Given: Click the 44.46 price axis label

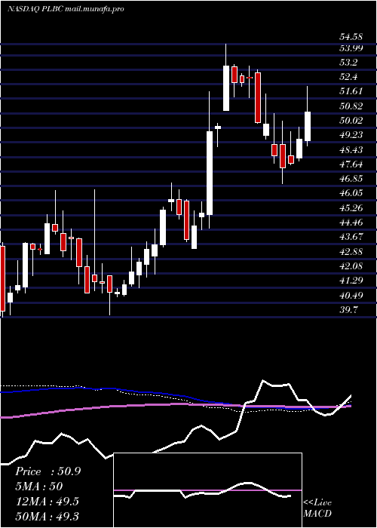Looking at the screenshot, I should 351,223.
